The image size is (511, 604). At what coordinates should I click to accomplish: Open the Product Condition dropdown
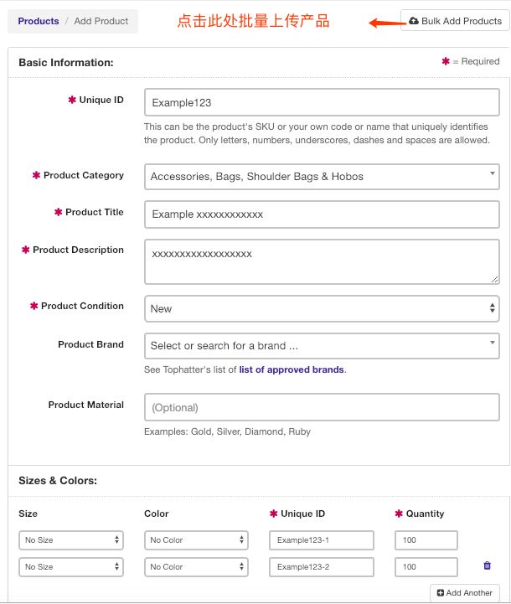[322, 308]
